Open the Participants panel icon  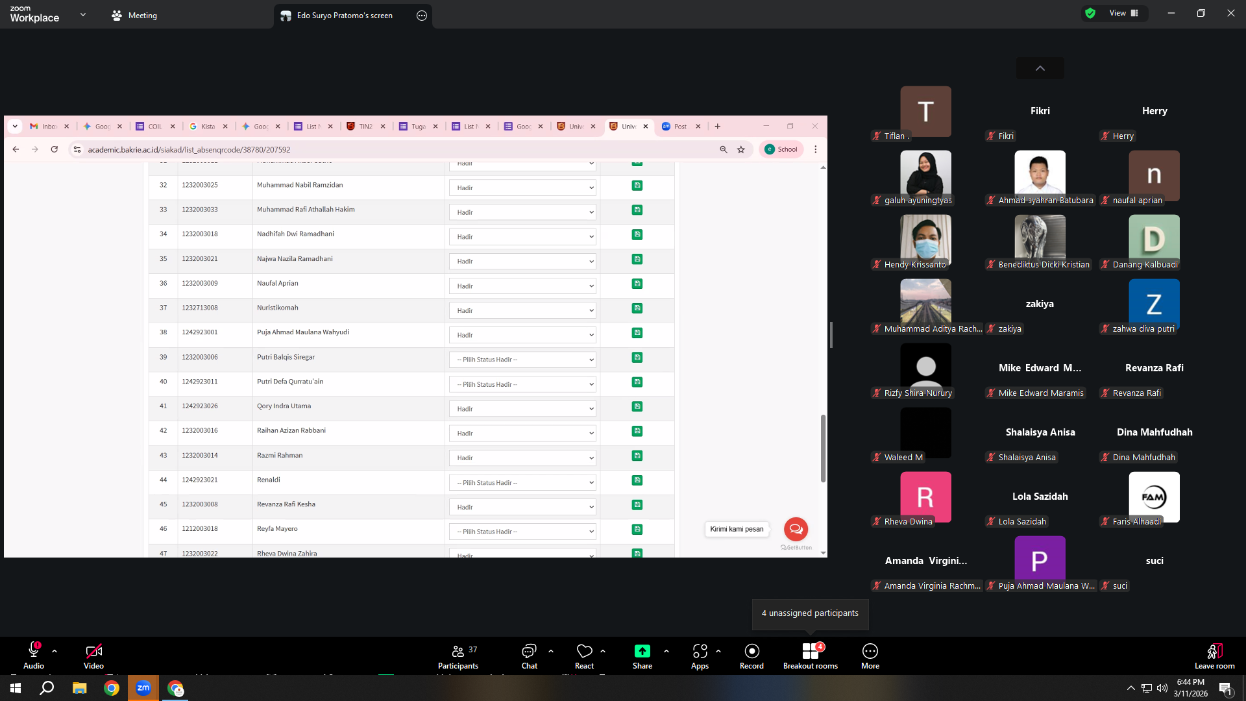pyautogui.click(x=458, y=651)
